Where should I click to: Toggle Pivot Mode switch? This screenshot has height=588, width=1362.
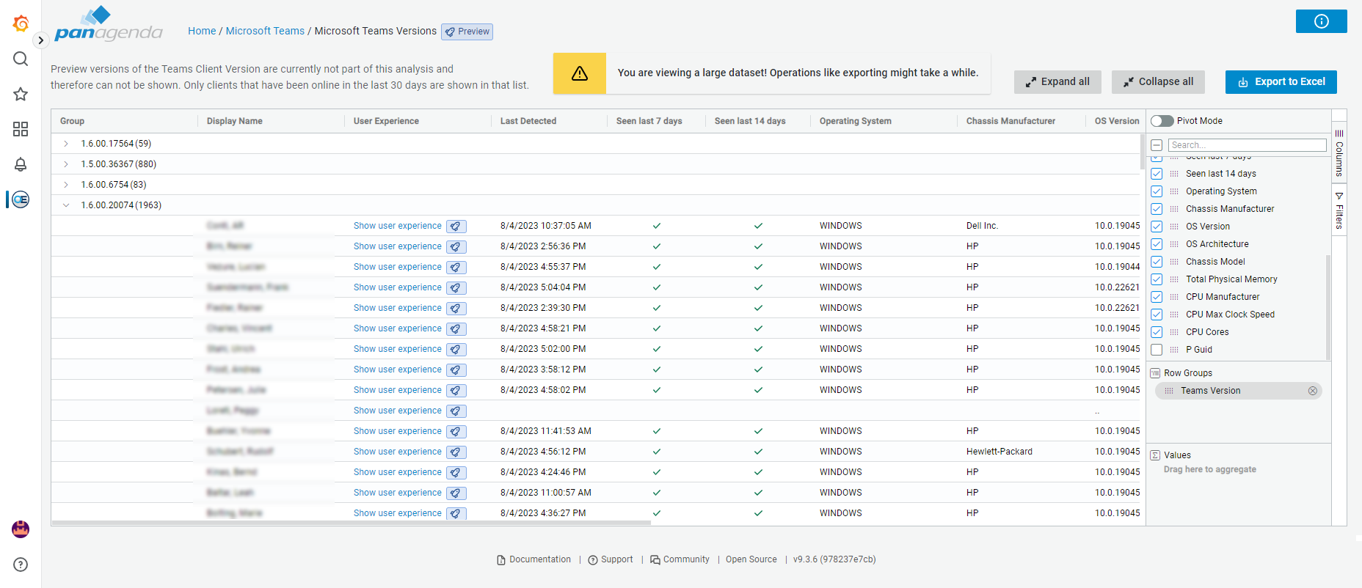(x=1162, y=121)
